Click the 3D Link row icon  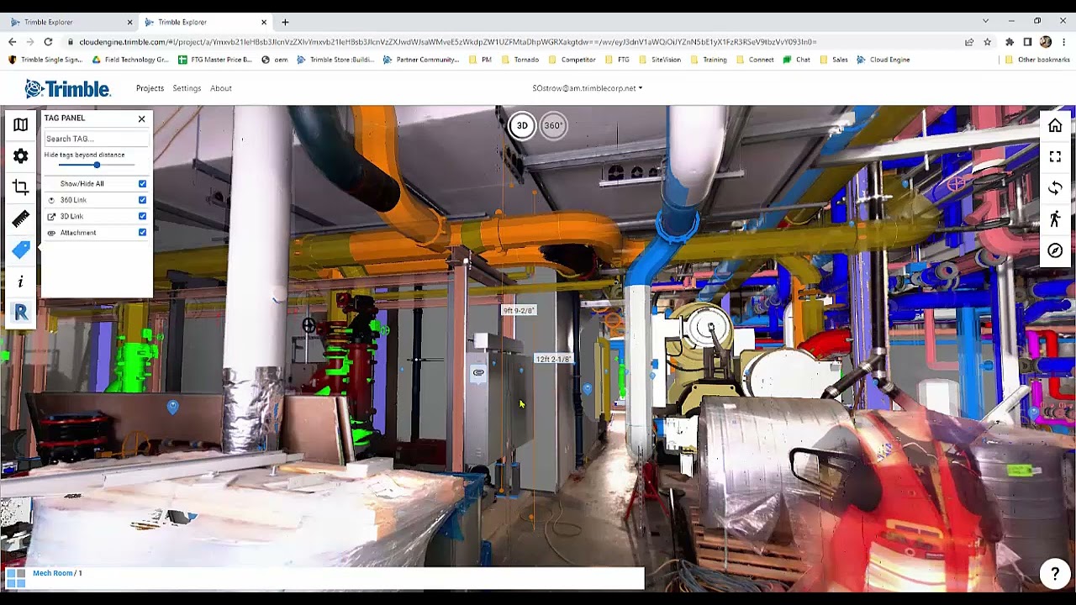51,216
